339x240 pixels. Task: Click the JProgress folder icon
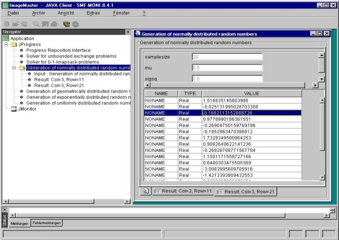tap(14, 44)
